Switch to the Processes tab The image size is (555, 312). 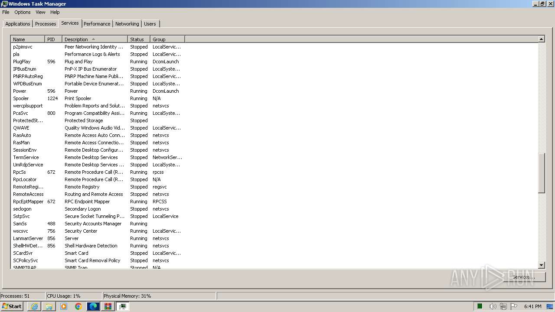pos(46,24)
